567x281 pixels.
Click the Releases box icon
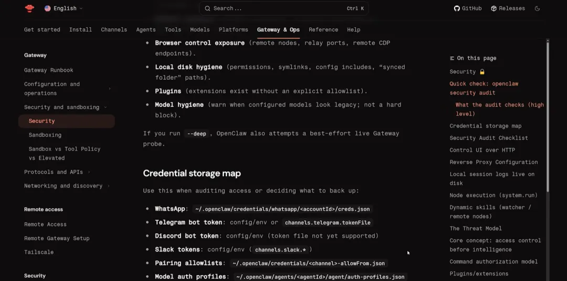pyautogui.click(x=493, y=8)
